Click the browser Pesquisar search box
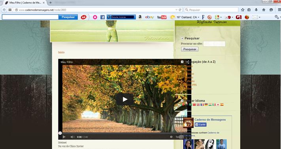The image size is (281, 149). pos(211,10)
